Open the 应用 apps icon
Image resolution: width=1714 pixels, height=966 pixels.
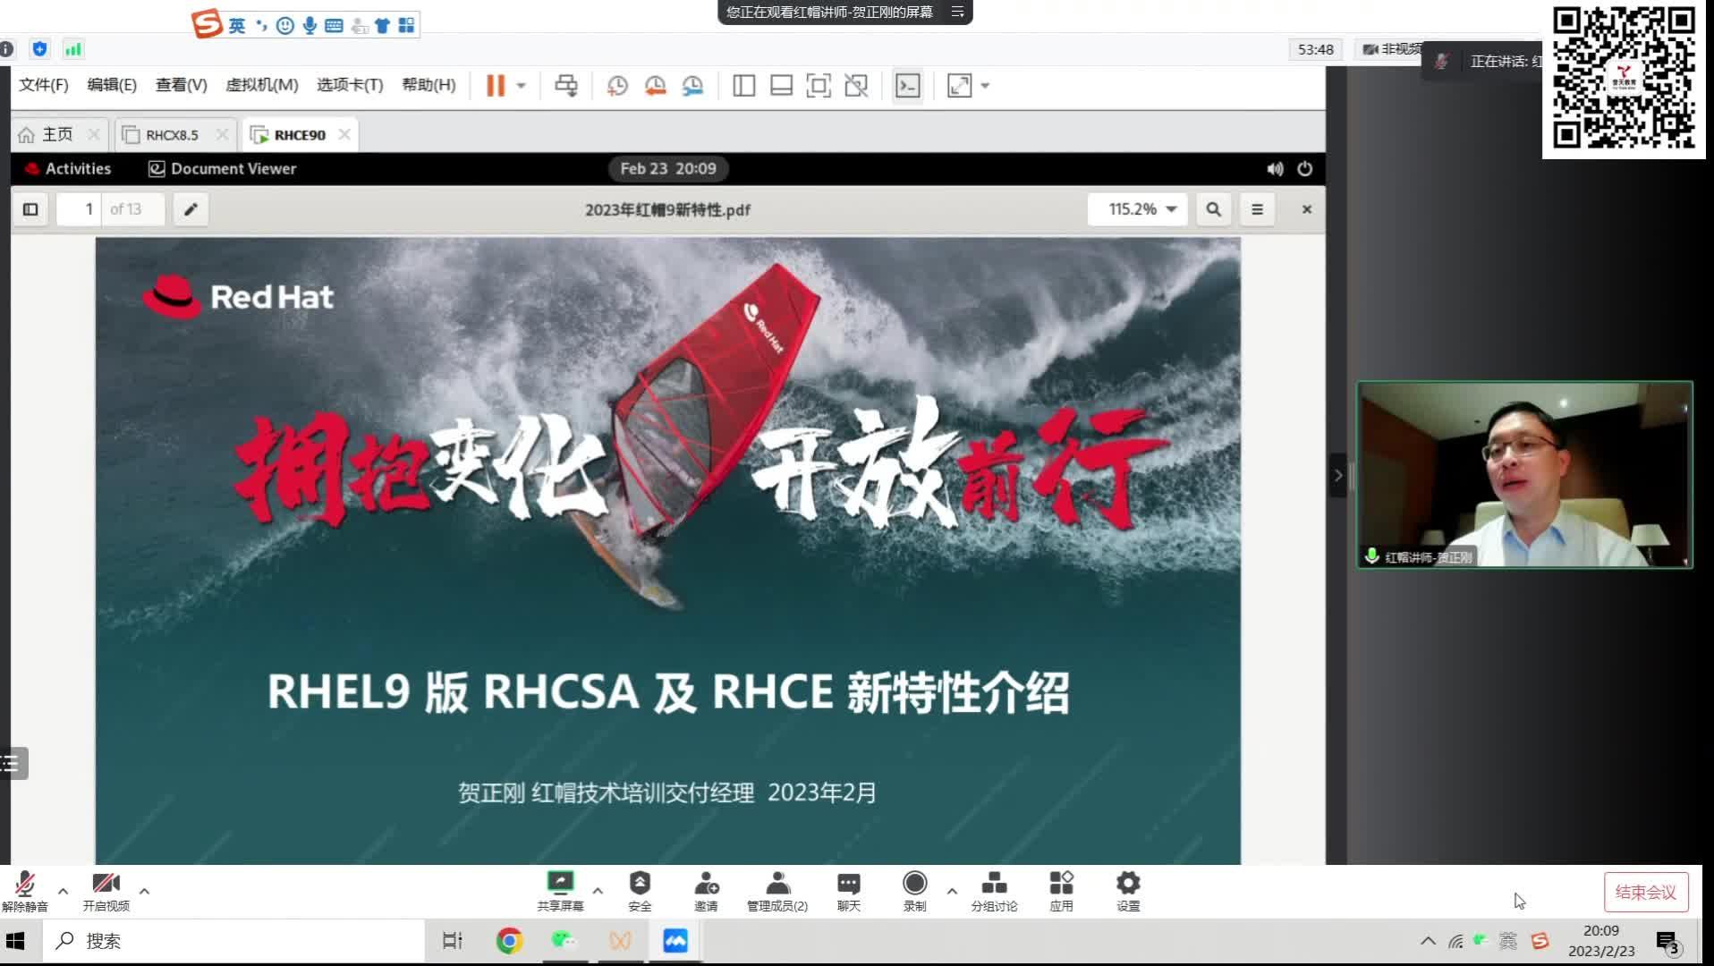1061,891
